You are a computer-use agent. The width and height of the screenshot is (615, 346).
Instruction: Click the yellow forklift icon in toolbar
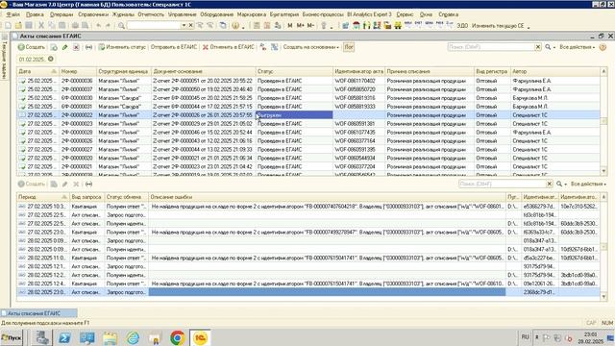click(x=397, y=26)
